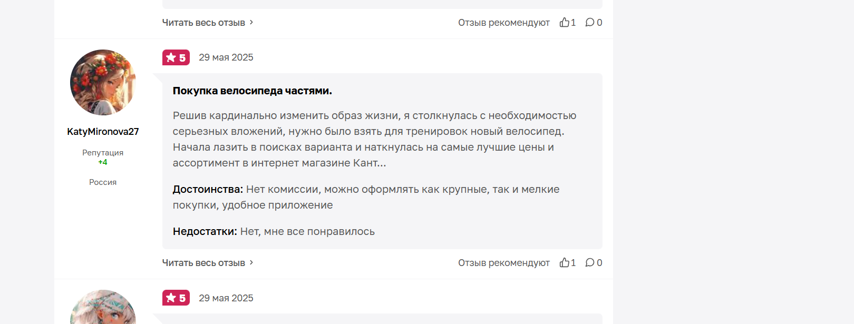Click the date of the bottom review
The height and width of the screenshot is (324, 854).
click(226, 298)
